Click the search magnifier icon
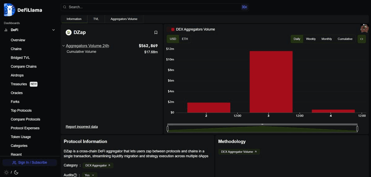This screenshot has height=177, width=371. tap(65, 7)
